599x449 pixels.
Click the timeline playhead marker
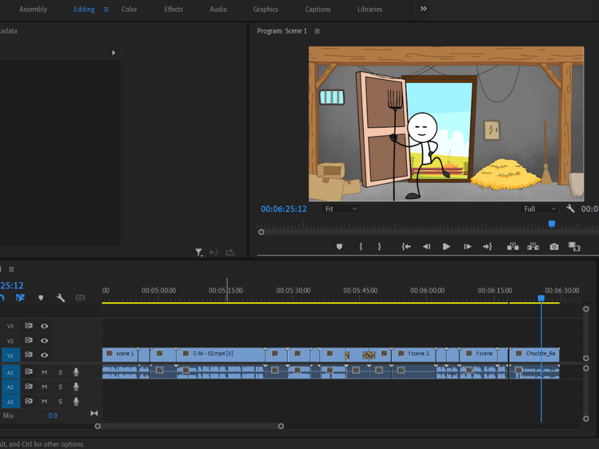click(541, 298)
